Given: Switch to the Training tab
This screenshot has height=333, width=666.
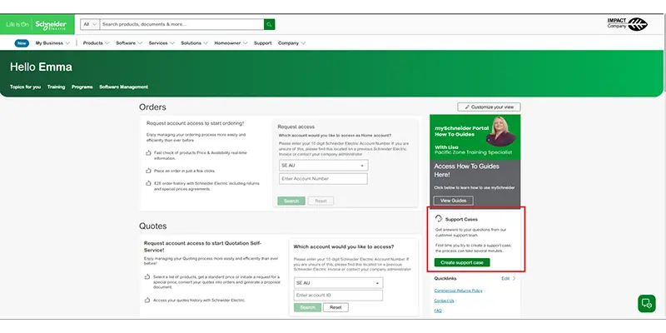Looking at the screenshot, I should [x=56, y=87].
